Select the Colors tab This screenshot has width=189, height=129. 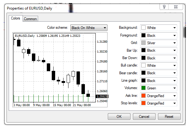pyautogui.click(x=15, y=18)
